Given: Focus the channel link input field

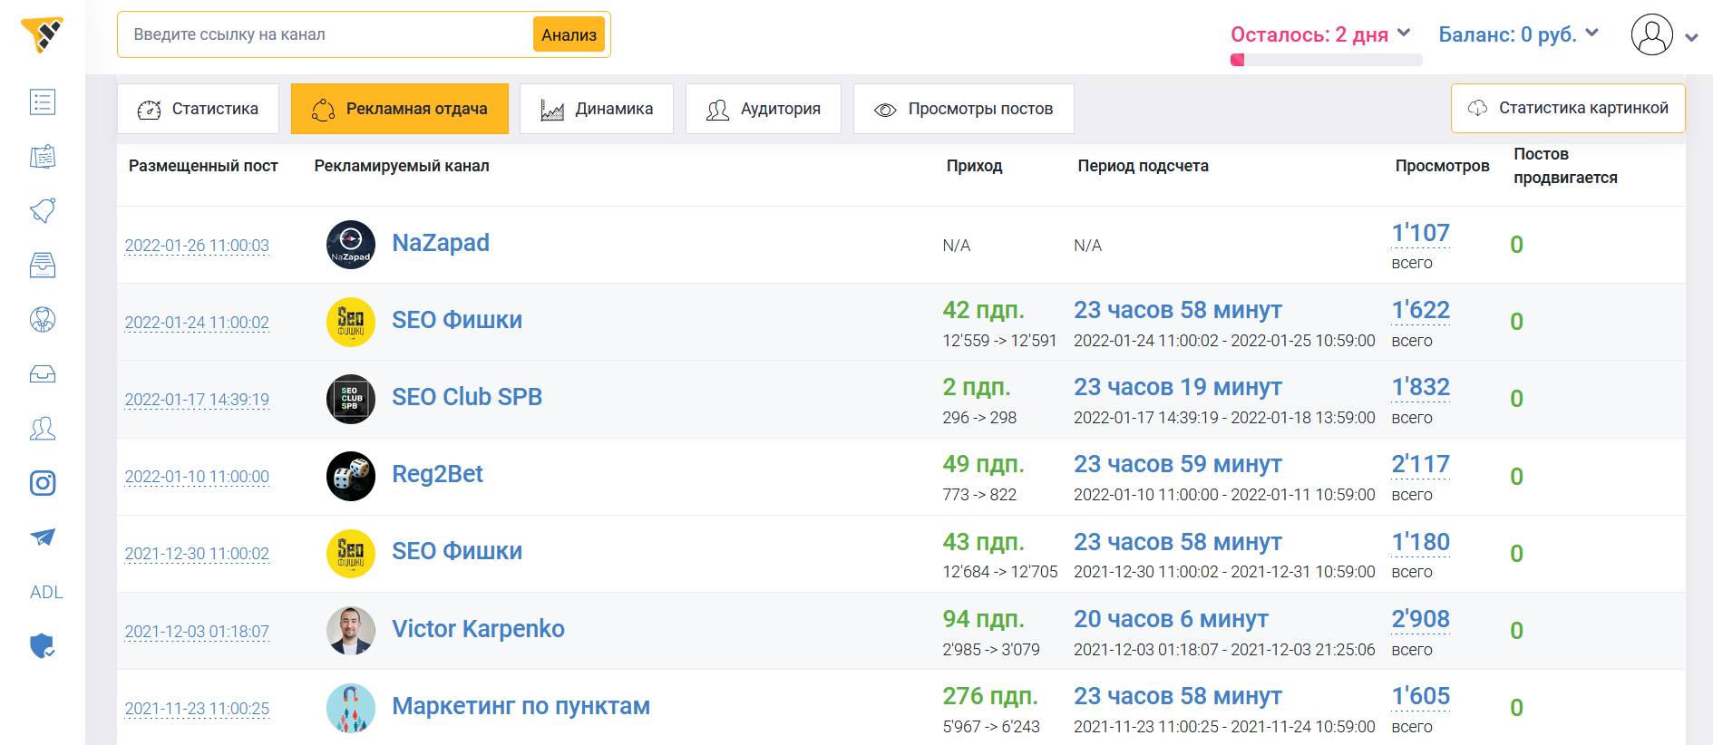Looking at the screenshot, I should (326, 34).
